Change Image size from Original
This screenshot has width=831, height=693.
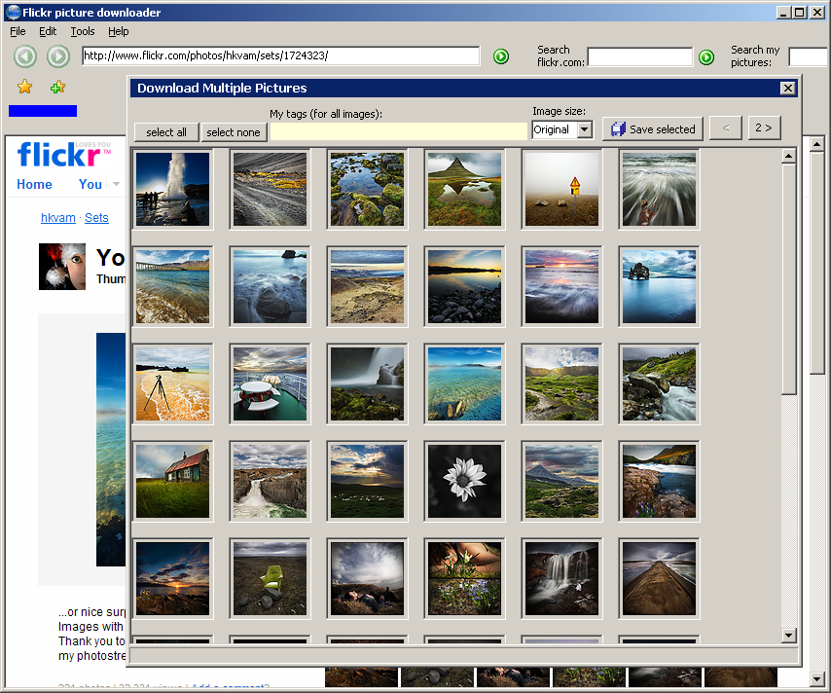tap(562, 128)
